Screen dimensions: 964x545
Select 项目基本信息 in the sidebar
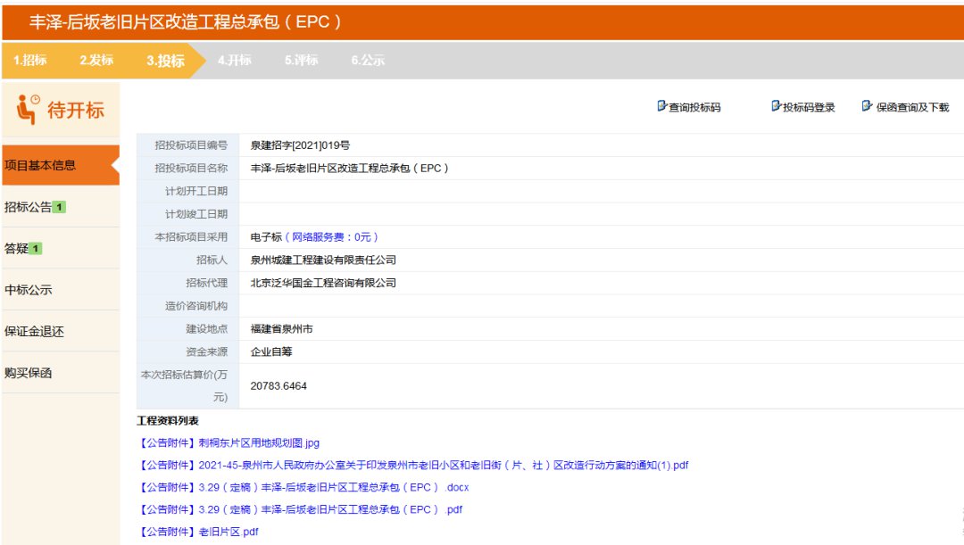point(41,165)
